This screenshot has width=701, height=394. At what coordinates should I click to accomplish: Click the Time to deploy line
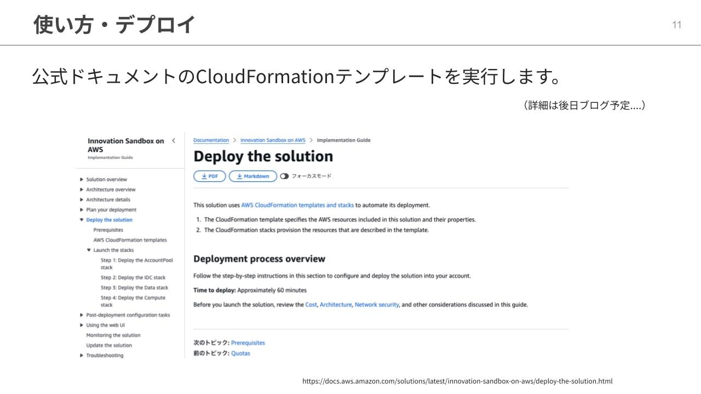250,290
